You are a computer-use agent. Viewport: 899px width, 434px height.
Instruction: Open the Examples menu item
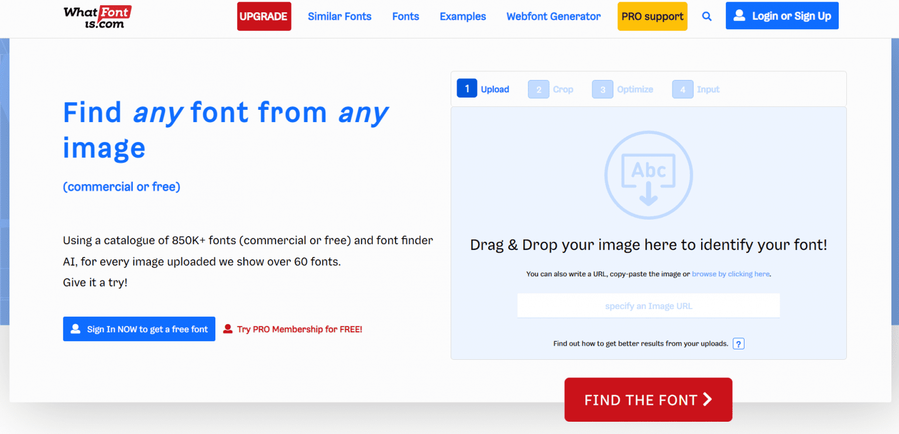[463, 16]
